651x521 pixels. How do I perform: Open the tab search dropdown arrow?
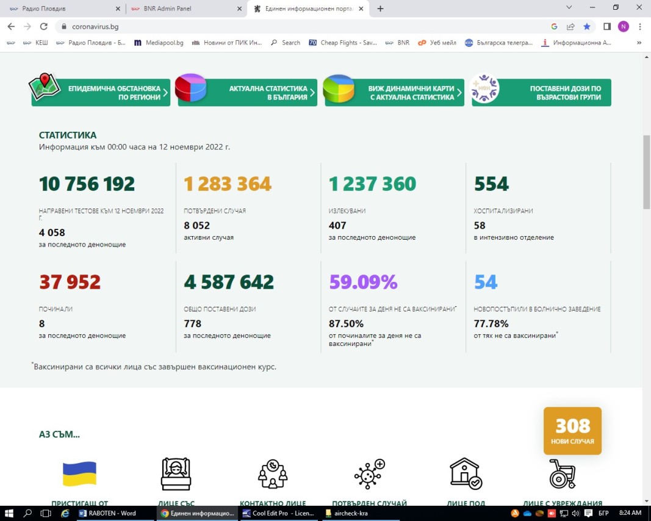click(569, 8)
